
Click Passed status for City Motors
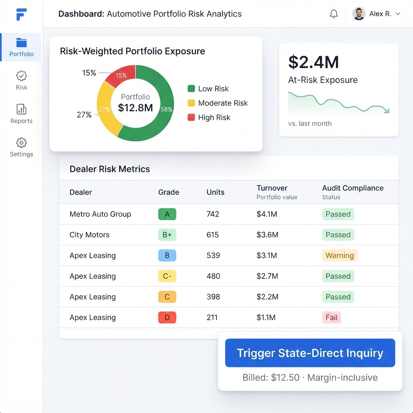pyautogui.click(x=338, y=235)
